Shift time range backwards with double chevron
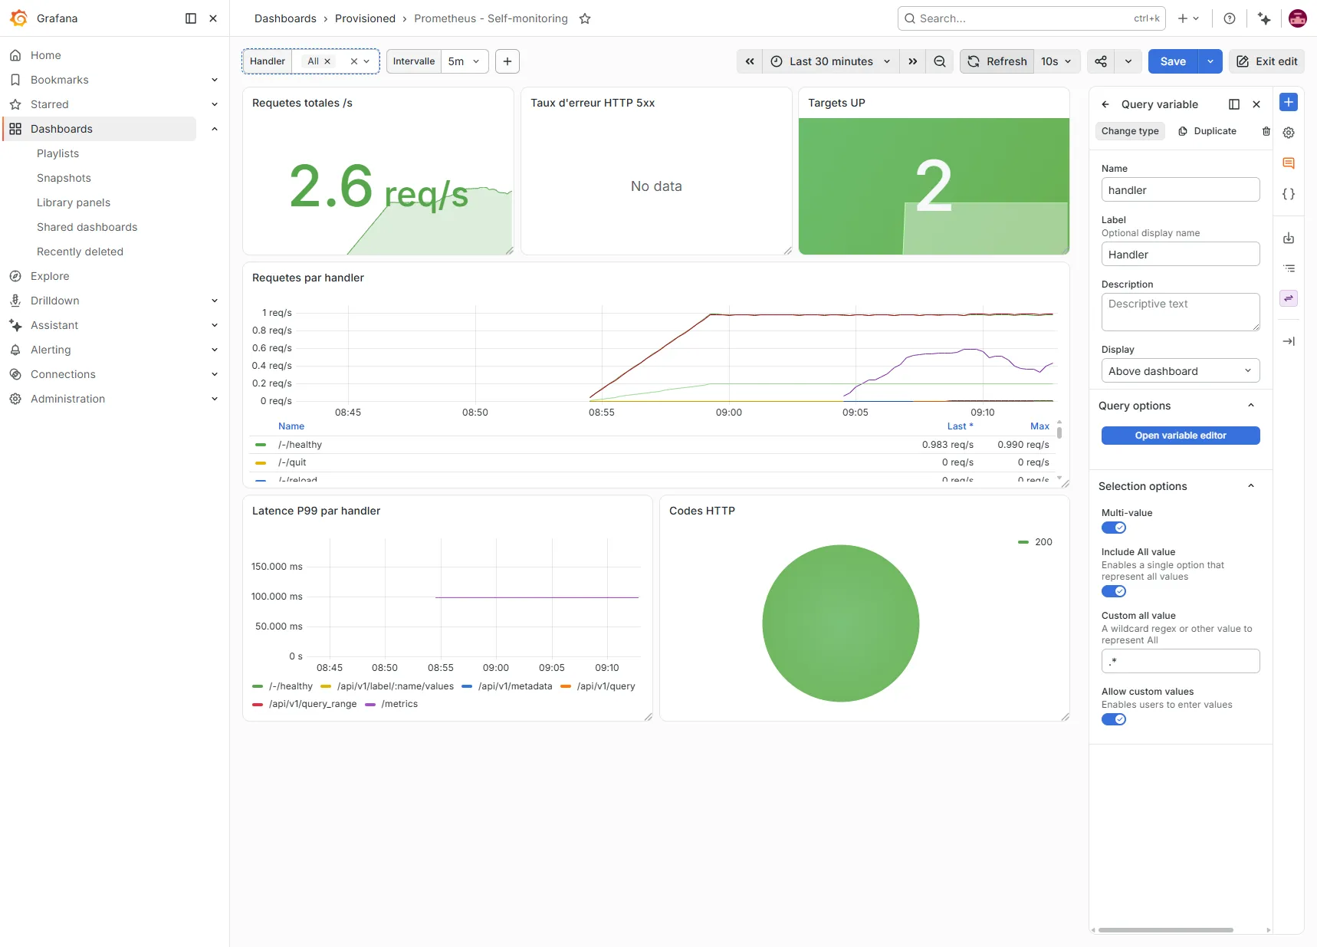This screenshot has height=947, width=1317. 750,61
